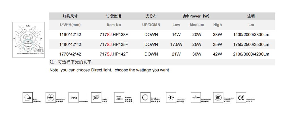Click the 1190*42*42 dimension cell

[70, 35]
